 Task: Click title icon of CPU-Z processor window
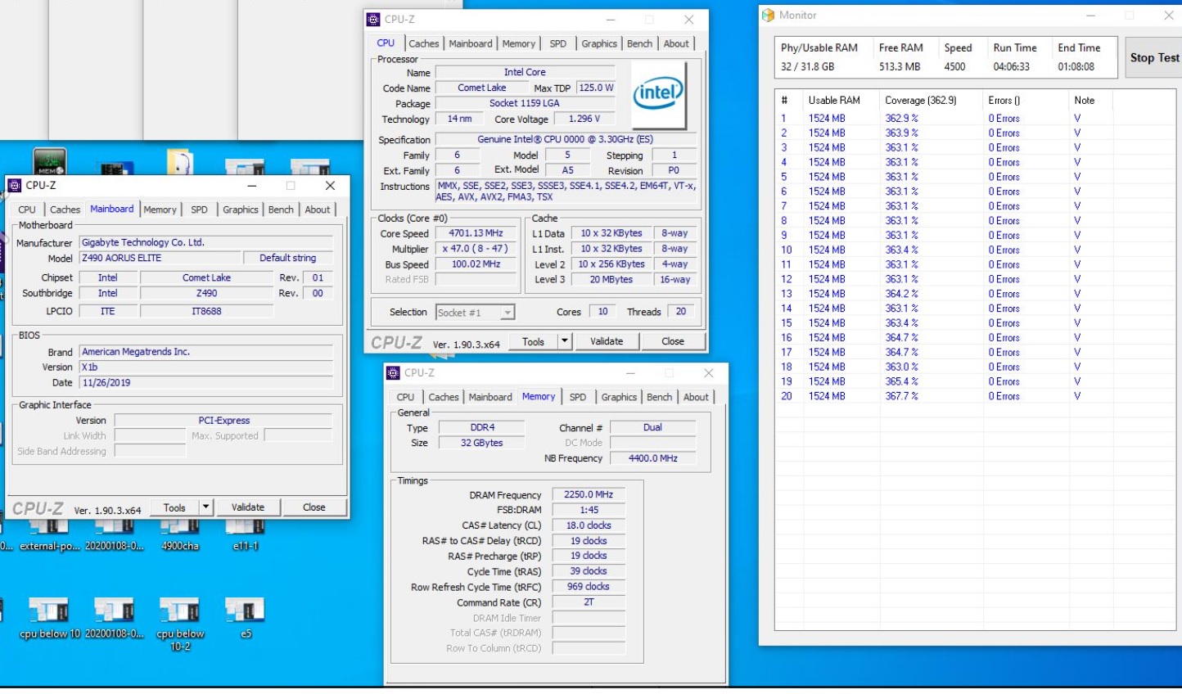coord(373,20)
